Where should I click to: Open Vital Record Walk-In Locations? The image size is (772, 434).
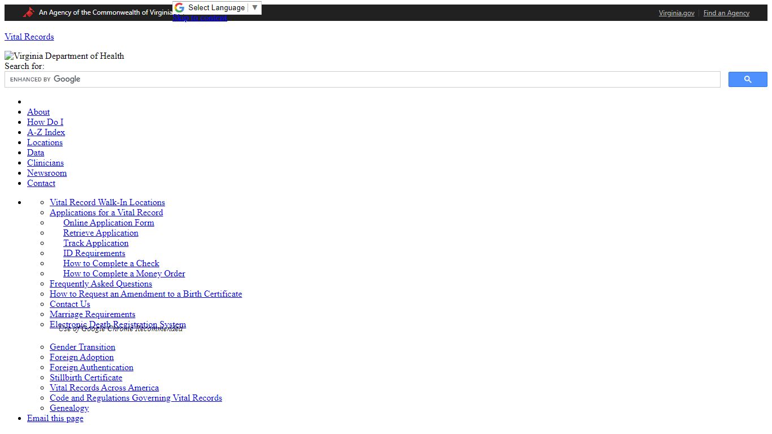tap(107, 202)
